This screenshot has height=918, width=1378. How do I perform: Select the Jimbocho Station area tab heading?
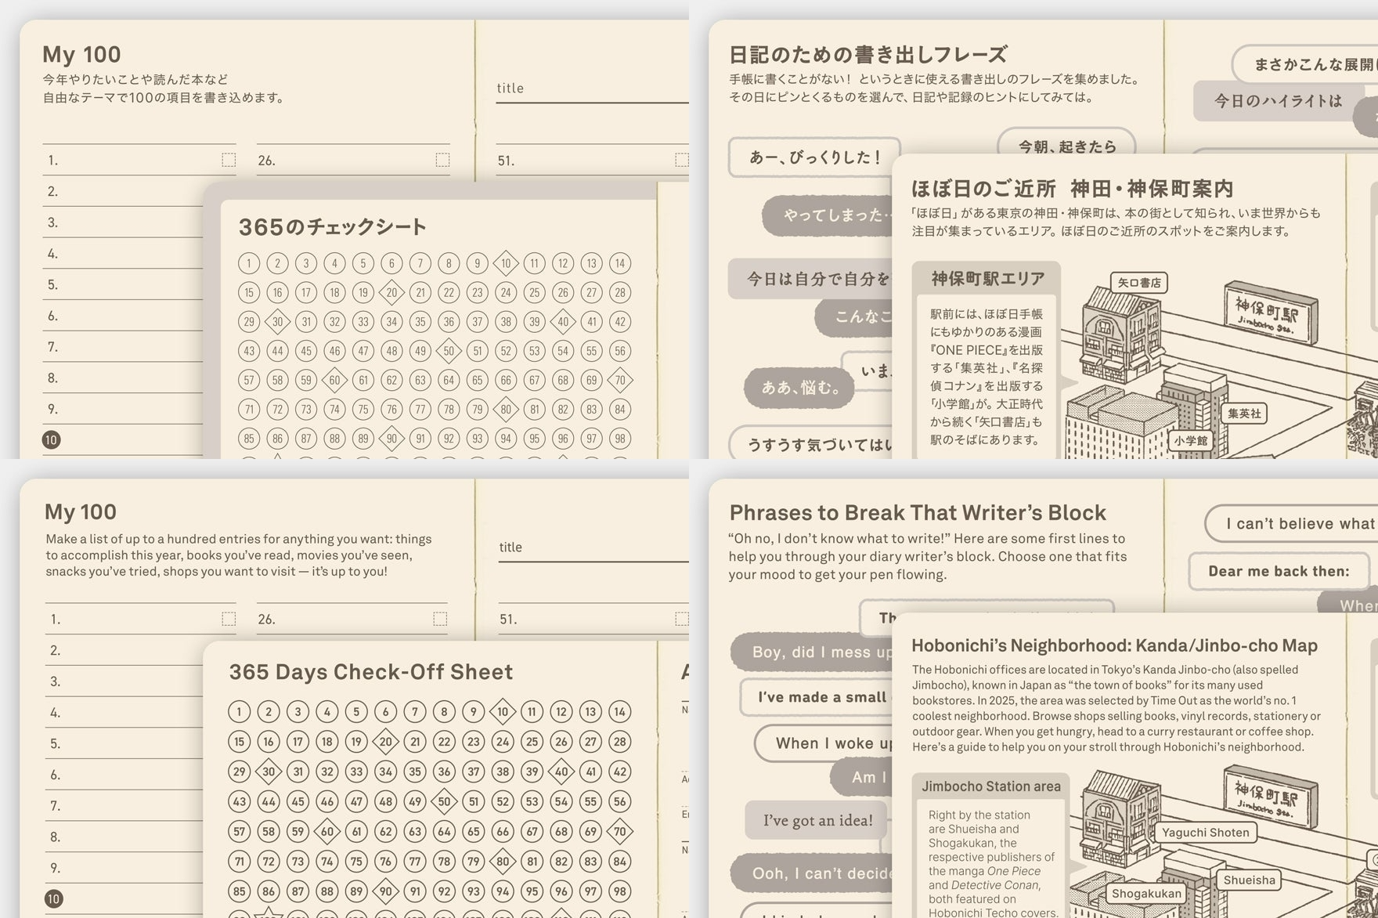pos(990,786)
